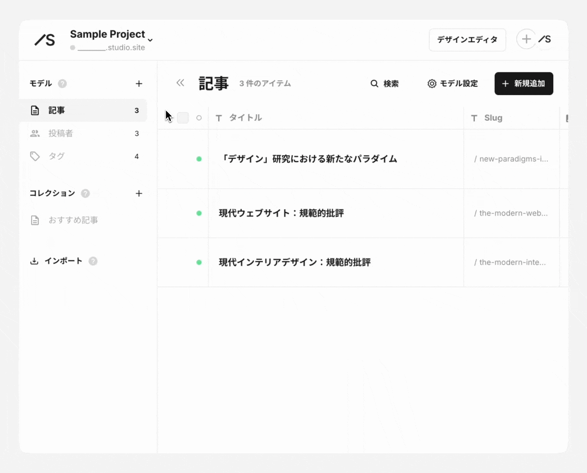This screenshot has width=587, height=473.
Task: Click the text type icon beside Slug
Action: (474, 118)
